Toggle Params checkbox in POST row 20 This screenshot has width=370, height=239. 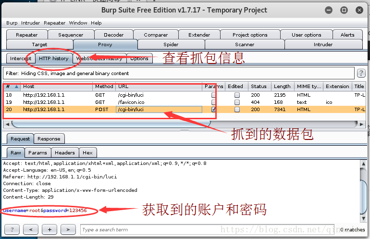click(x=213, y=109)
